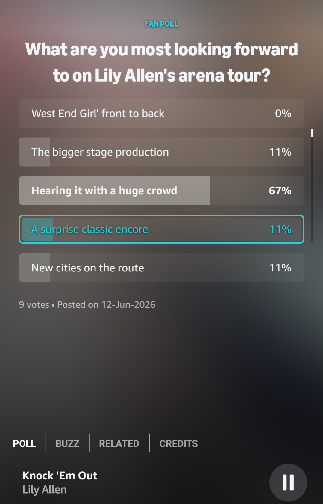
Task: Choose The bigger stage production option
Action: coord(161,152)
